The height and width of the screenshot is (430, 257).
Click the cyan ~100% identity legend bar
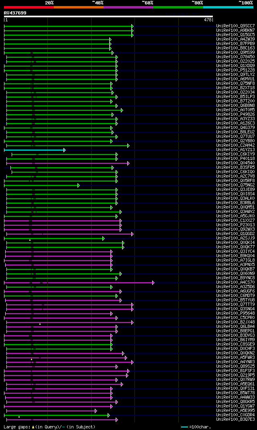click(228, 7)
